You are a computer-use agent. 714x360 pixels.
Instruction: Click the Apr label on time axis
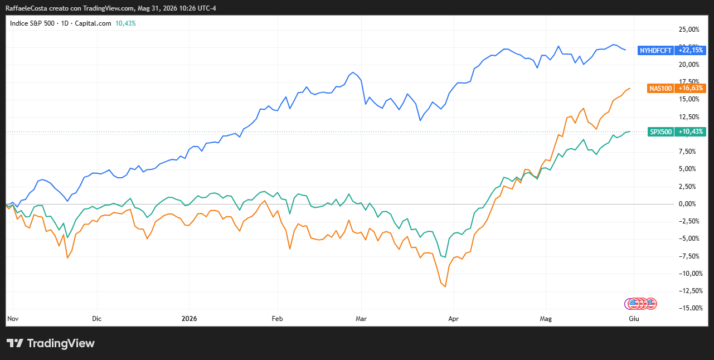pyautogui.click(x=453, y=319)
